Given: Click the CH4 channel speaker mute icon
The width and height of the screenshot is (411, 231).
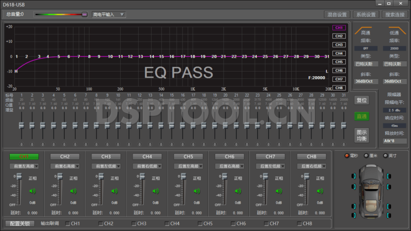Looking at the screenshot, I should (156, 191).
